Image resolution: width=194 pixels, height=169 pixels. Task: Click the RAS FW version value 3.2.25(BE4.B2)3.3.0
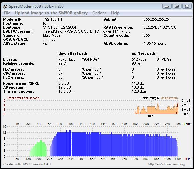coord(160,27)
